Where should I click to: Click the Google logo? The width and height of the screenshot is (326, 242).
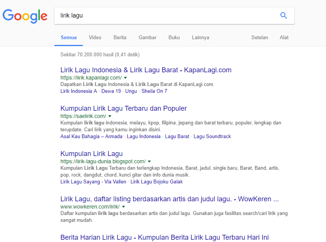(x=25, y=16)
